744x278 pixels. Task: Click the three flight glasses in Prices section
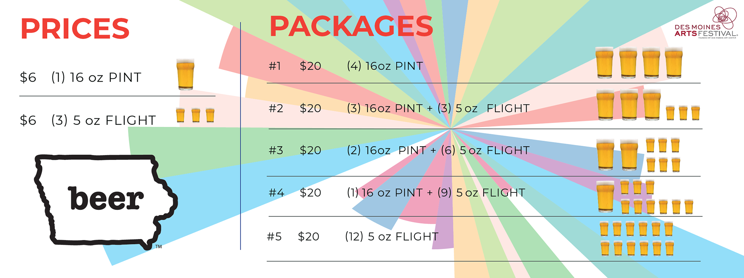point(195,115)
